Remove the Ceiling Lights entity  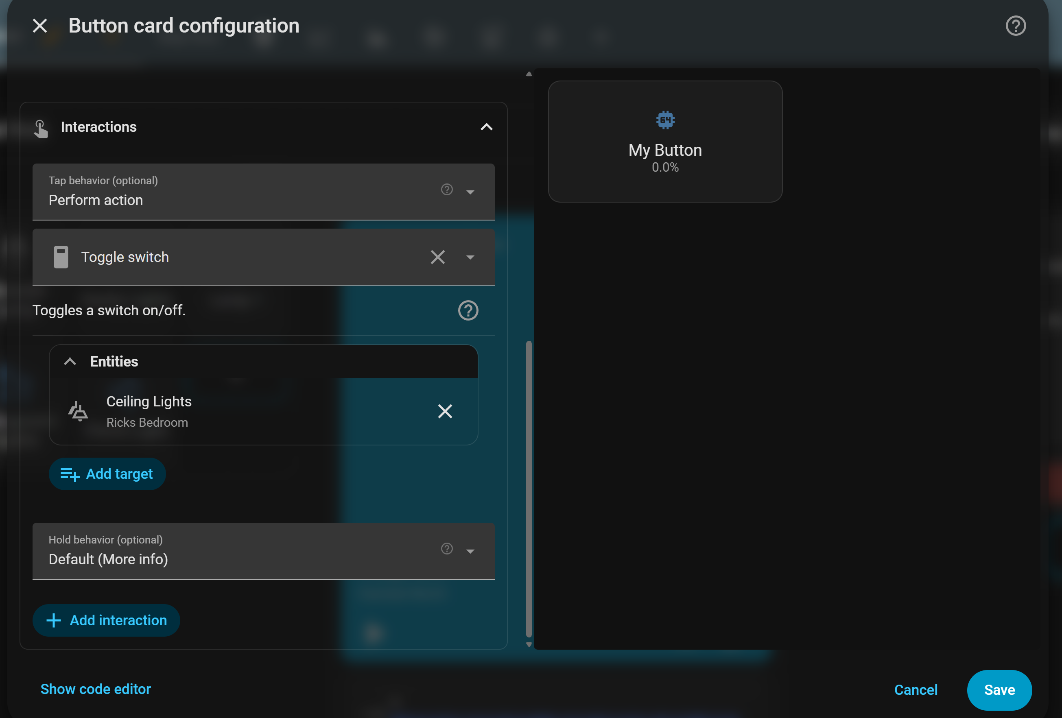(445, 411)
